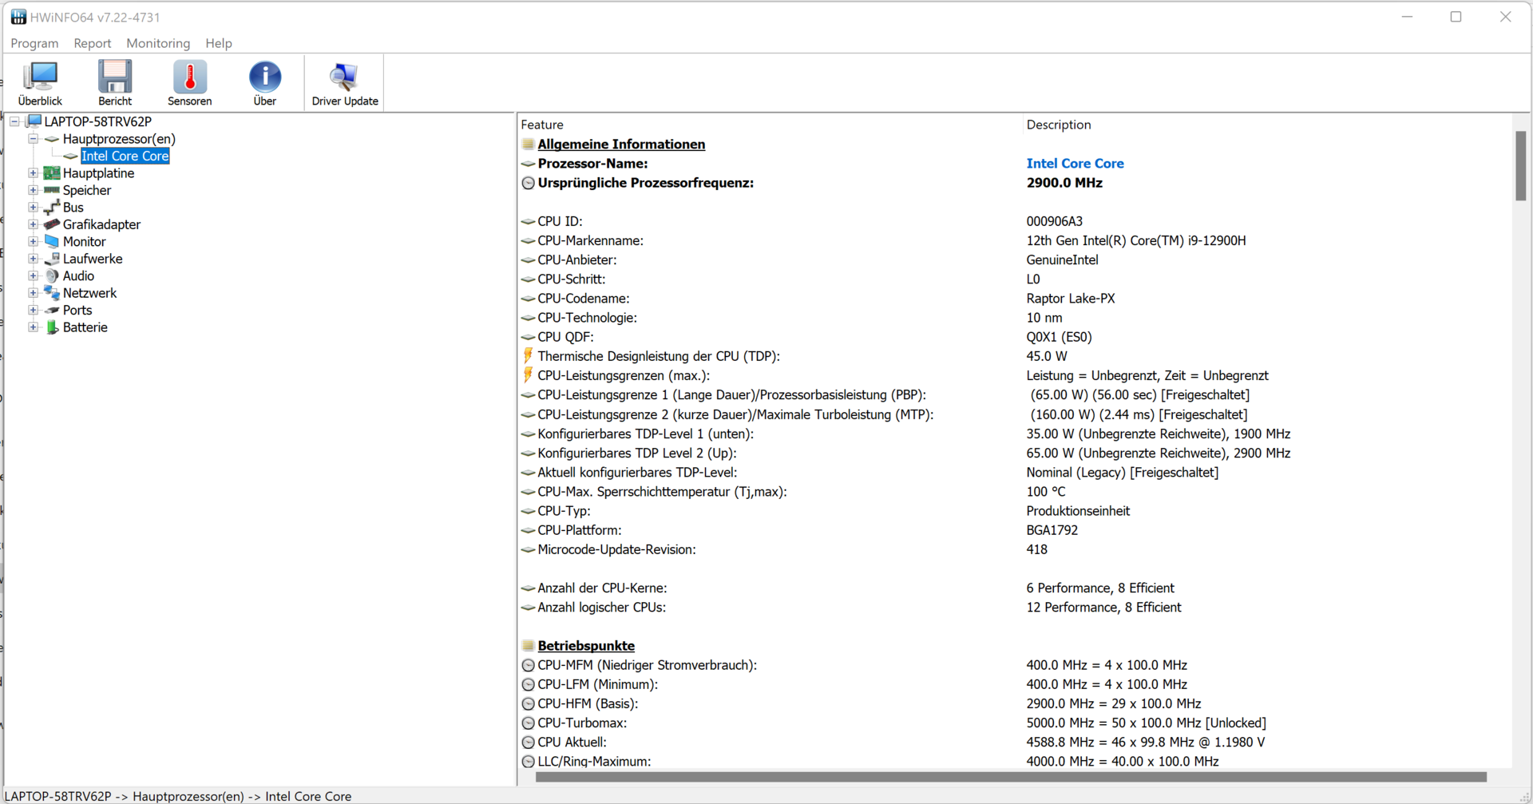Click the vertical scrollbar thumb
This screenshot has width=1533, height=804.
pyautogui.click(x=1520, y=166)
